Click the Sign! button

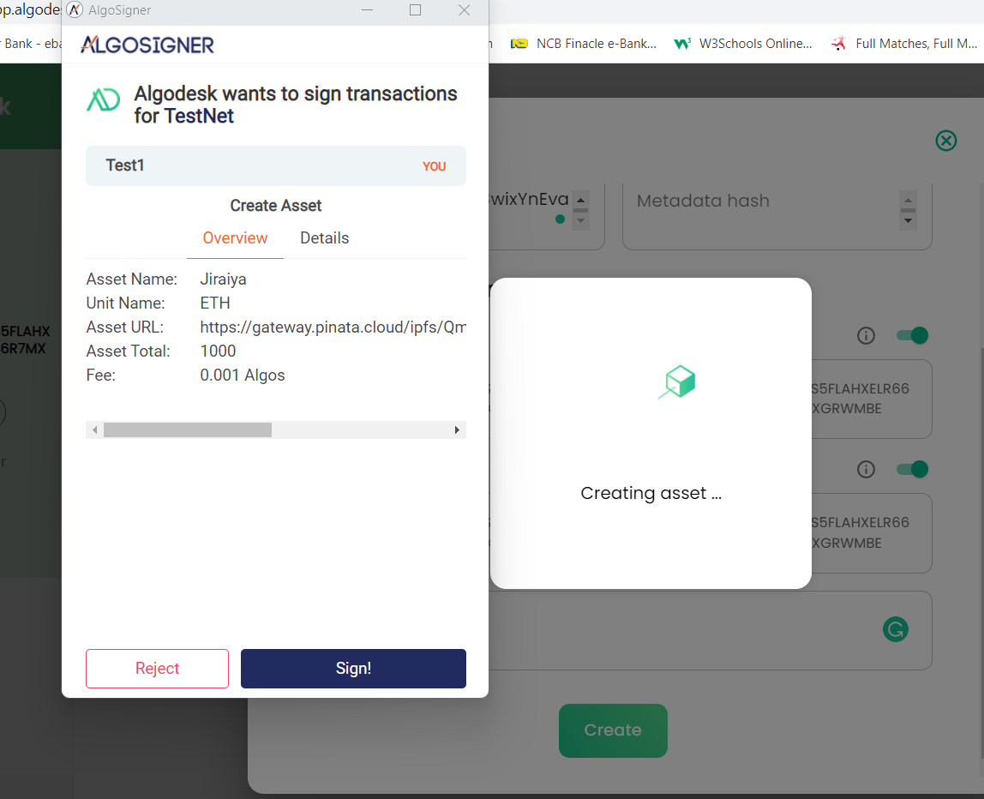[x=353, y=669]
